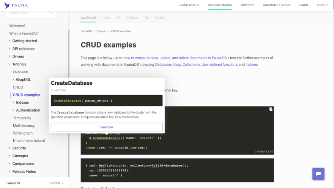Screen dimensions: 334x188
Task: Expand the Authentication subsection
Action: click(13, 110)
